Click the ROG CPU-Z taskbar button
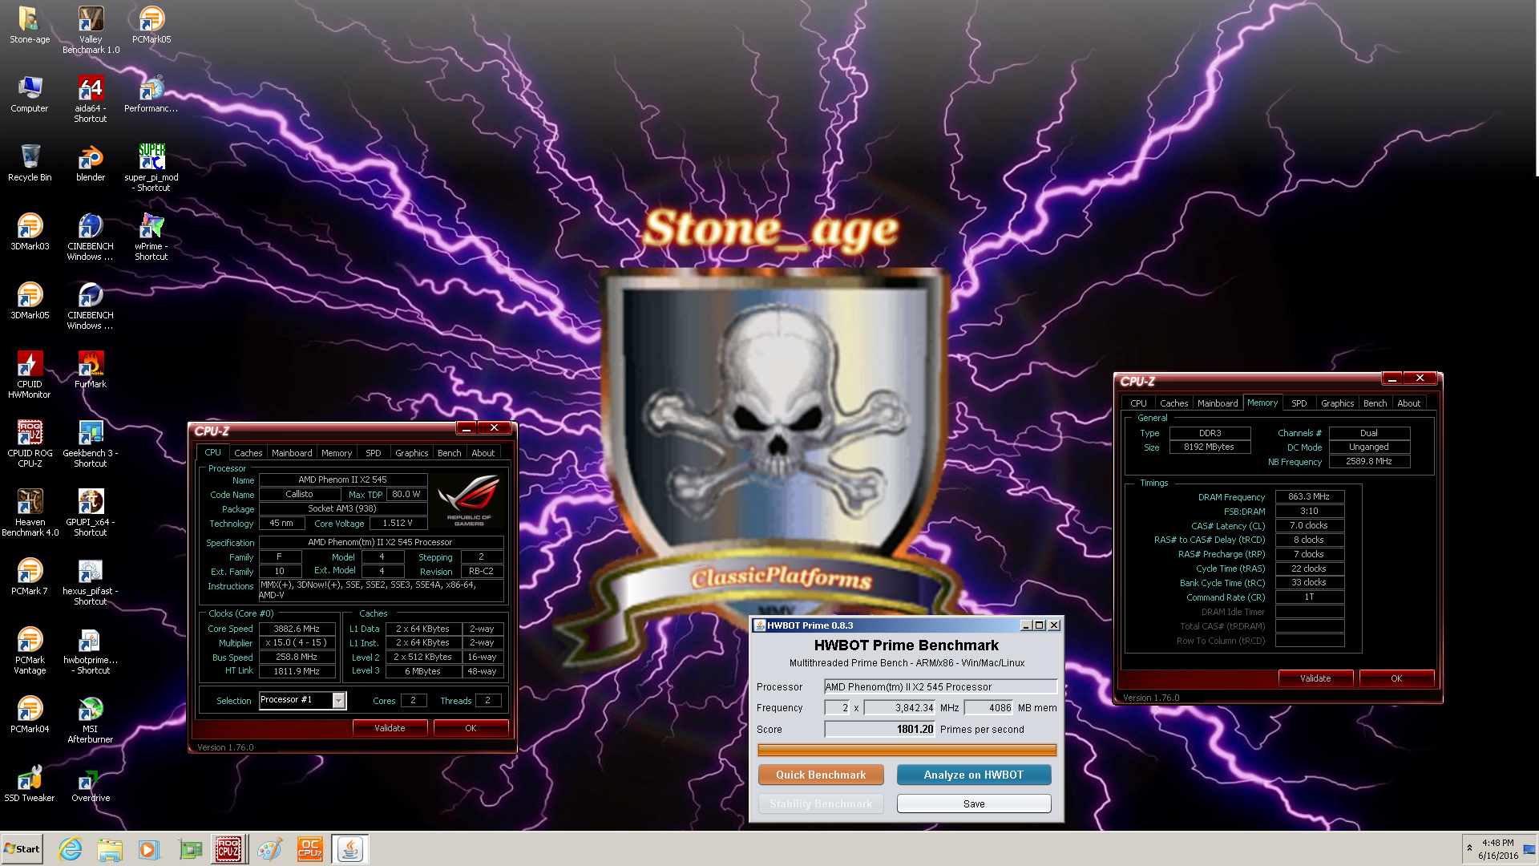This screenshot has width=1539, height=866. click(x=228, y=849)
